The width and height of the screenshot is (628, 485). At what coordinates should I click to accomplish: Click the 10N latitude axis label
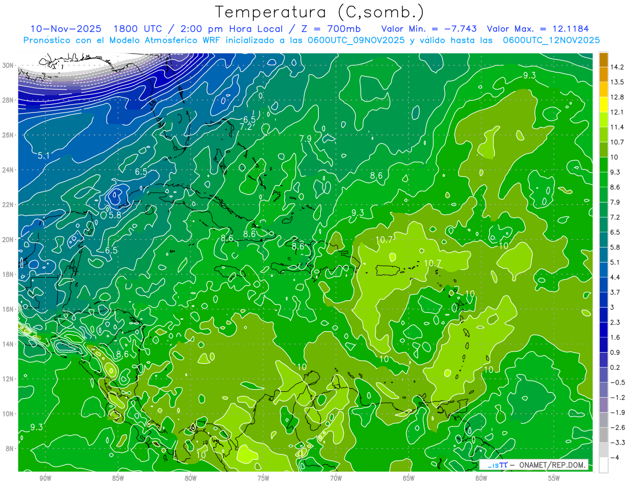tap(8, 414)
